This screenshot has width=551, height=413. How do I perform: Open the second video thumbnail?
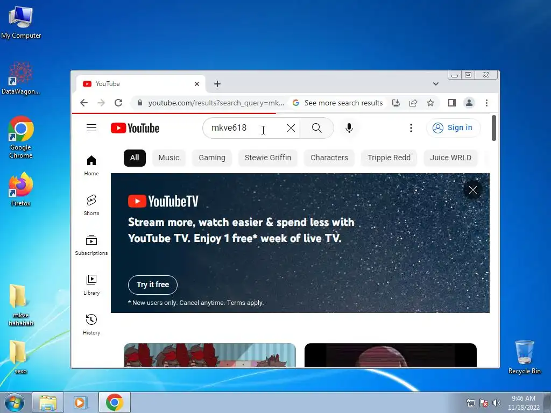pyautogui.click(x=391, y=355)
